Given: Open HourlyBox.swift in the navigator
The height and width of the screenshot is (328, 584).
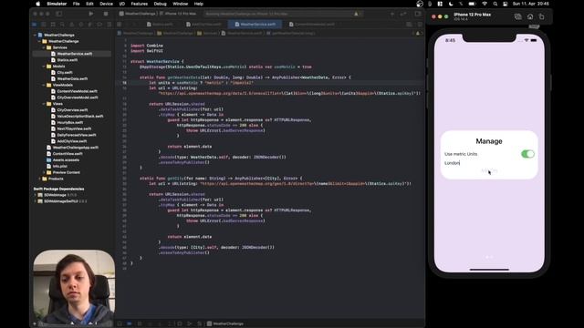Looking at the screenshot, I should (x=69, y=122).
